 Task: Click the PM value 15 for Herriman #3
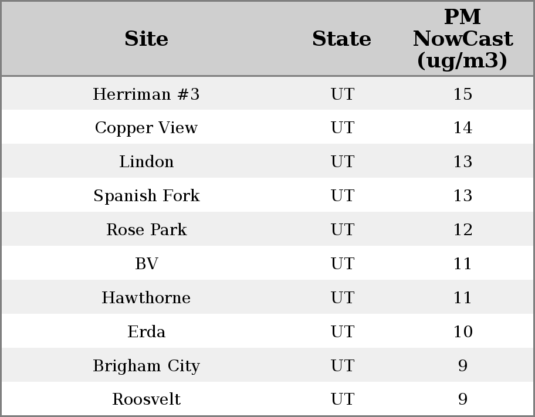[462, 94]
